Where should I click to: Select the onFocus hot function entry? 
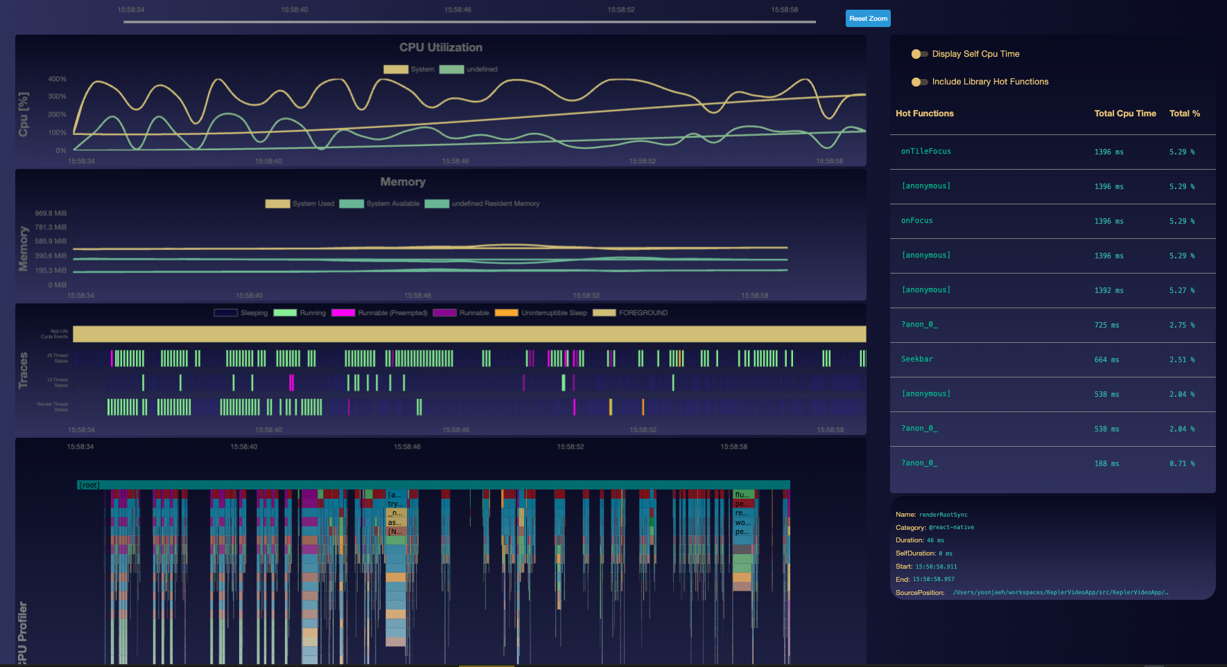pyautogui.click(x=916, y=221)
